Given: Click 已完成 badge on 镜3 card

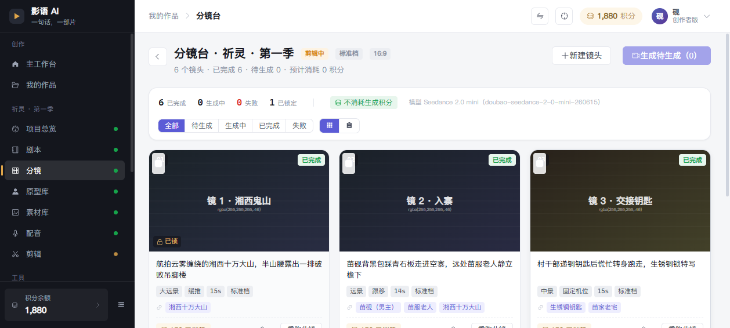Looking at the screenshot, I should [x=692, y=160].
